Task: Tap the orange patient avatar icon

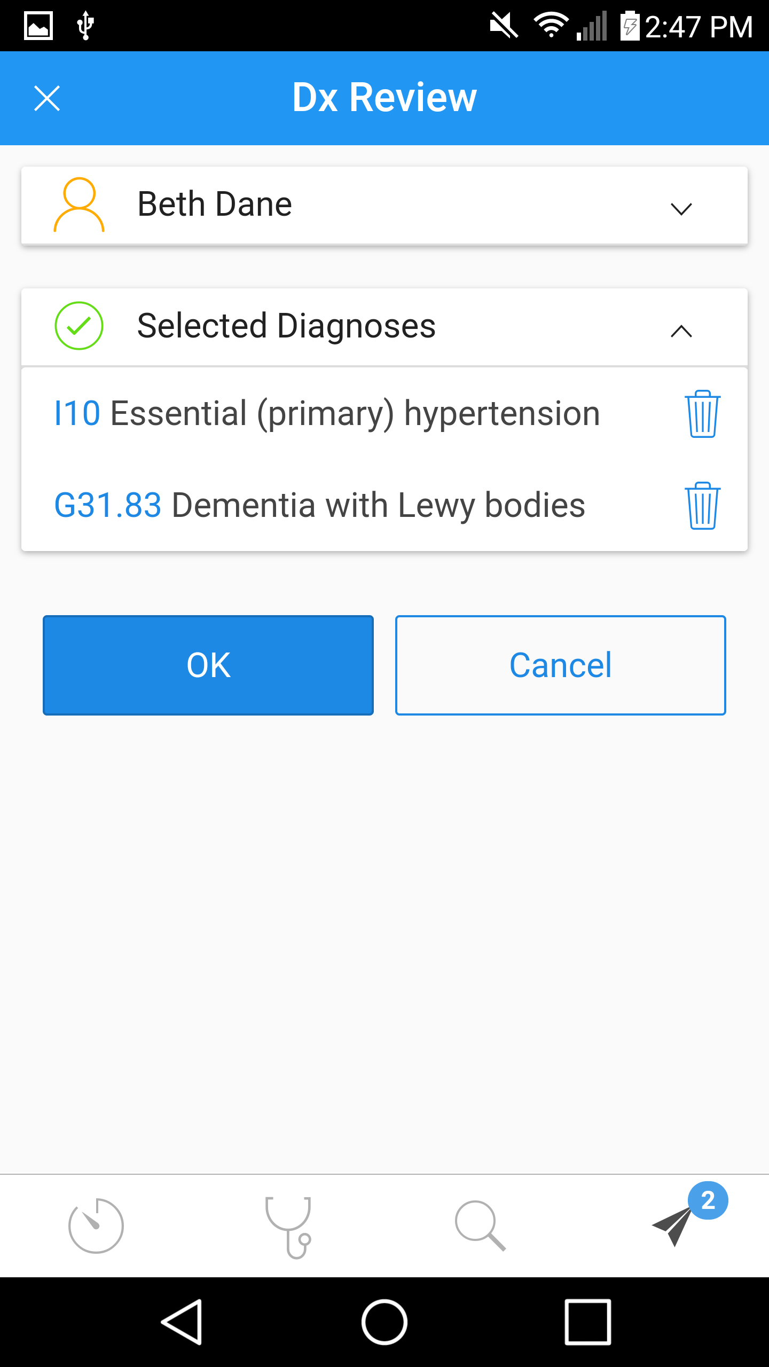Action: coord(79,205)
